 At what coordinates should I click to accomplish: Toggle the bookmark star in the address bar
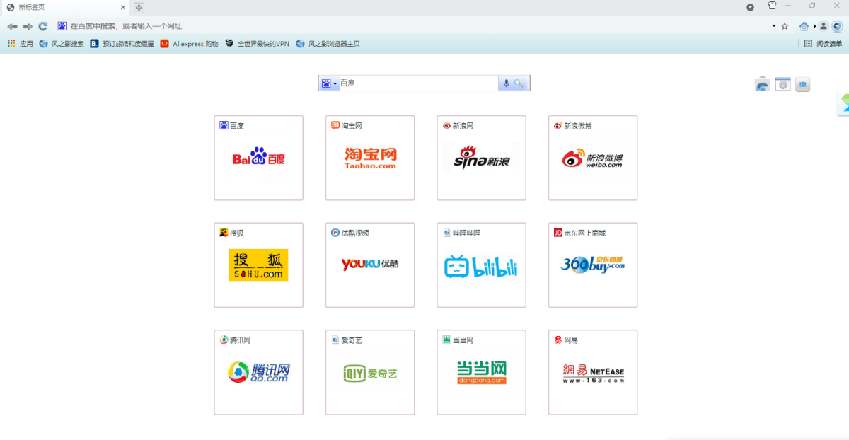point(785,26)
